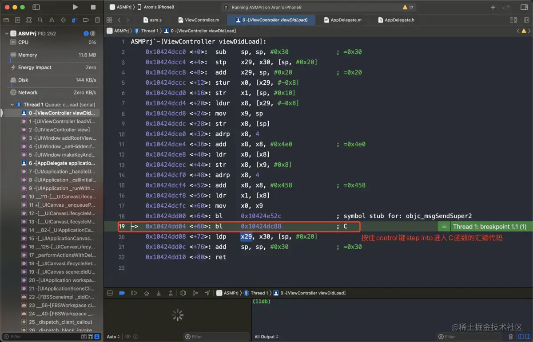Click the Step Out debug icon

point(171,293)
